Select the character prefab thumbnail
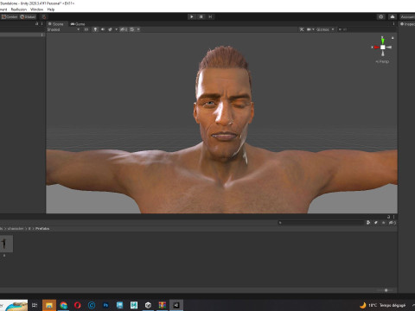Image resolution: width=415 pixels, height=311 pixels. (5, 244)
